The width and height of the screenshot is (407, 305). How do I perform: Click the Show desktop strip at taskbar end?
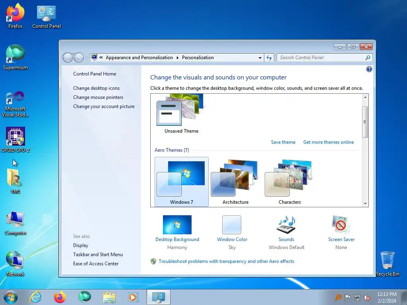pyautogui.click(x=404, y=297)
